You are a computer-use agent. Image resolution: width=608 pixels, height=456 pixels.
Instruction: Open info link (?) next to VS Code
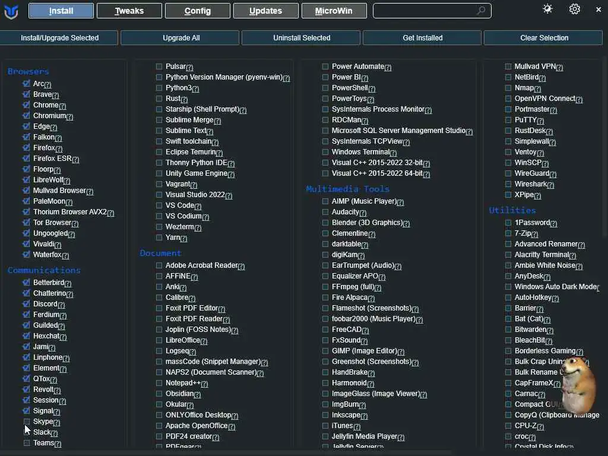pos(198,206)
